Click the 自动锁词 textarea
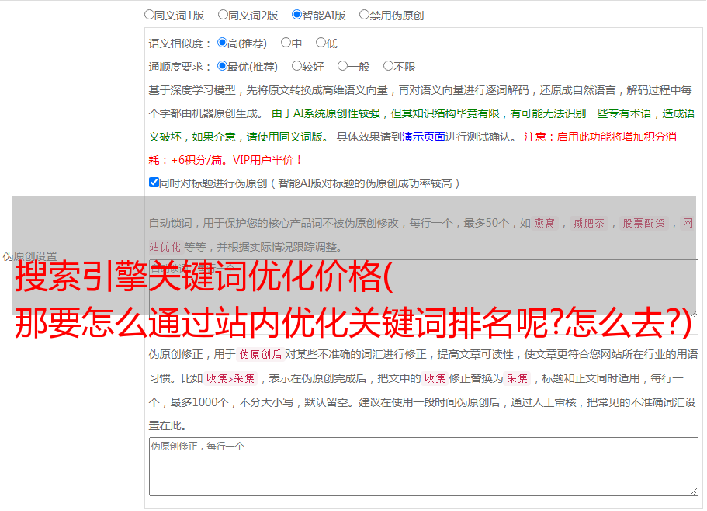707x511 pixels. coord(424,289)
